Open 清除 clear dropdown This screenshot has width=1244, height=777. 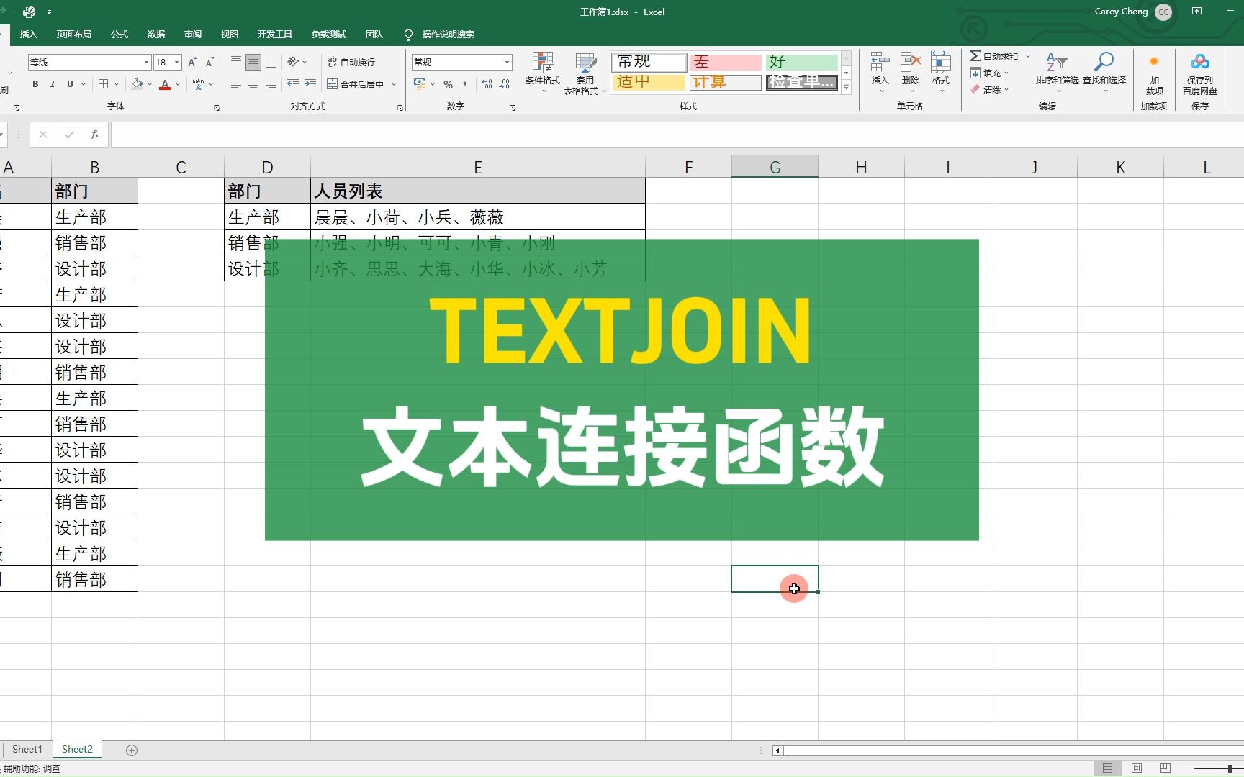pyautogui.click(x=988, y=89)
